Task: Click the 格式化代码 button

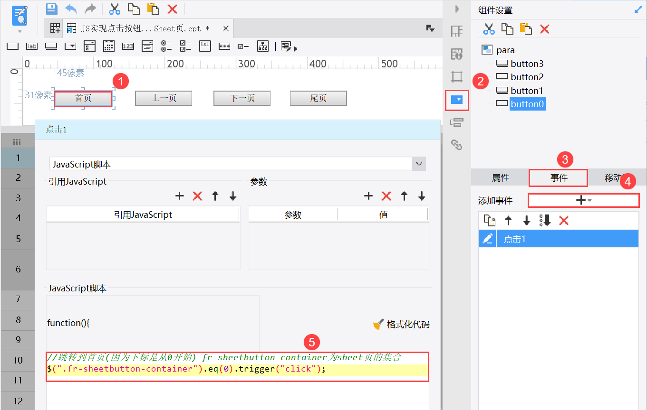Action: [x=401, y=324]
